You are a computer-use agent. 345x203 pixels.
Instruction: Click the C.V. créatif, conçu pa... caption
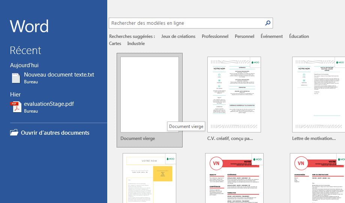coord(230,138)
